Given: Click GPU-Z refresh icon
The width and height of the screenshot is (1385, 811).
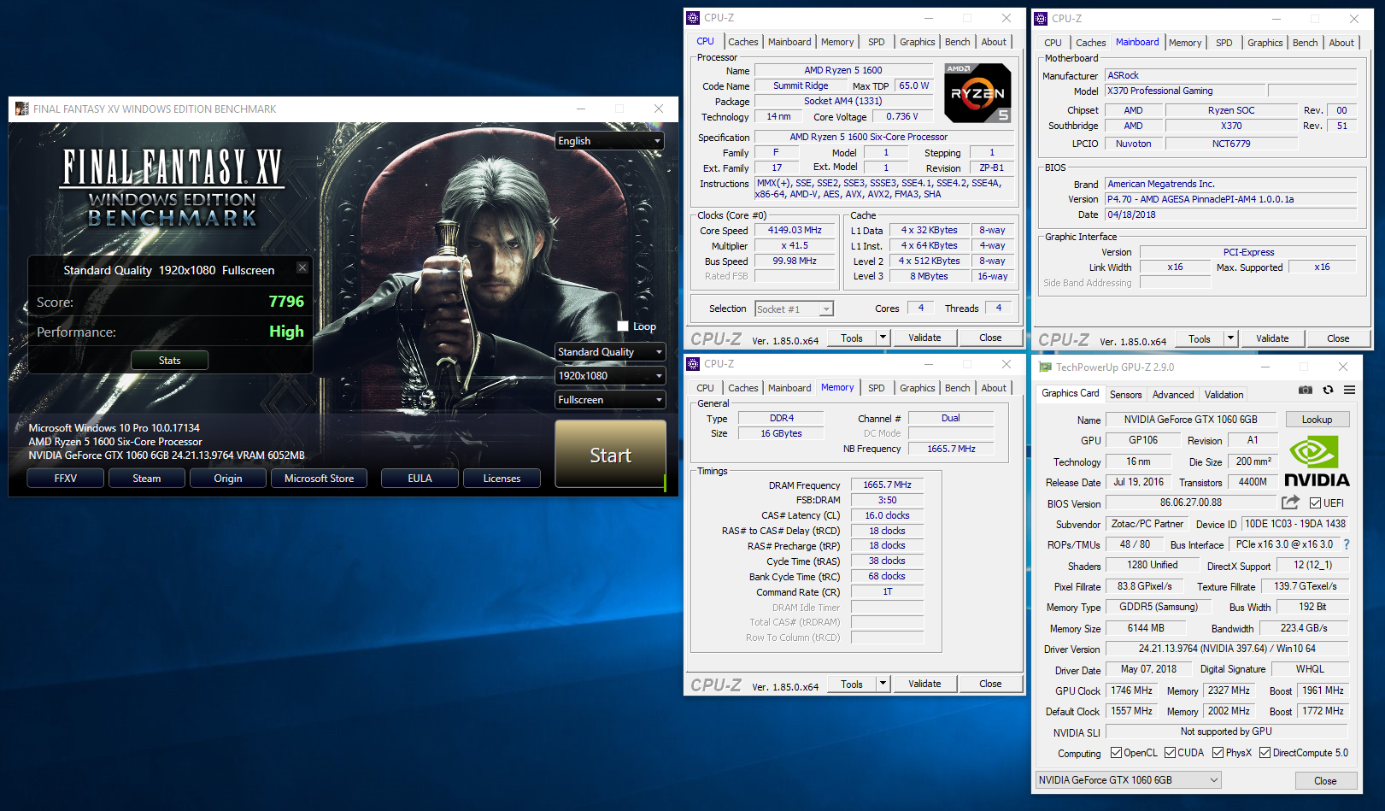Looking at the screenshot, I should (1328, 390).
